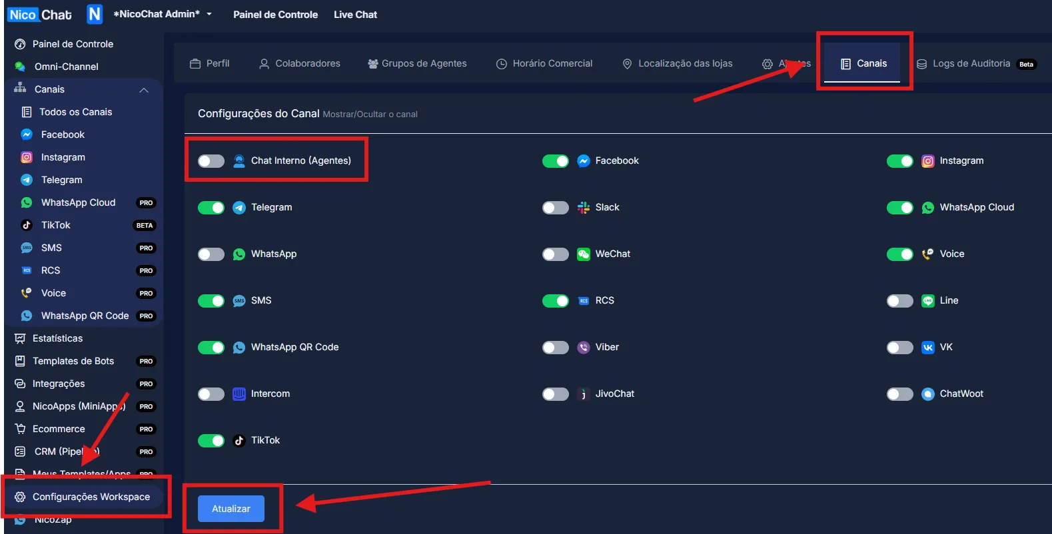Switch to the Colaboradores tab

click(300, 63)
